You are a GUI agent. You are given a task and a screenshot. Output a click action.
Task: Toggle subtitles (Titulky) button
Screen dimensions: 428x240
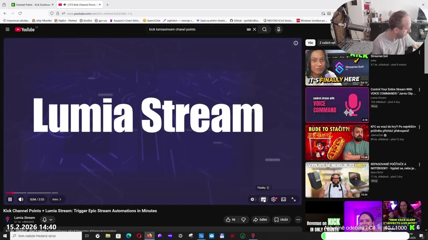click(x=263, y=199)
